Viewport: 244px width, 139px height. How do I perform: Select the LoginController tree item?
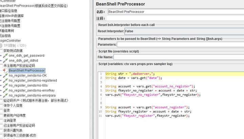(x=10, y=41)
